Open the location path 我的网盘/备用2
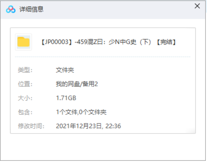The height and width of the screenshot is (162, 207). click(77, 84)
